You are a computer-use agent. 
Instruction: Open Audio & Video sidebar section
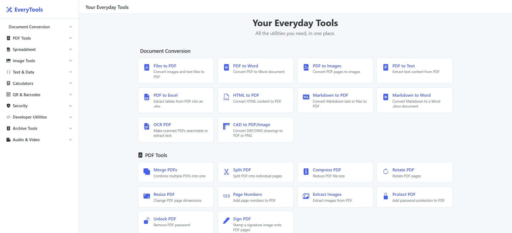[39, 140]
